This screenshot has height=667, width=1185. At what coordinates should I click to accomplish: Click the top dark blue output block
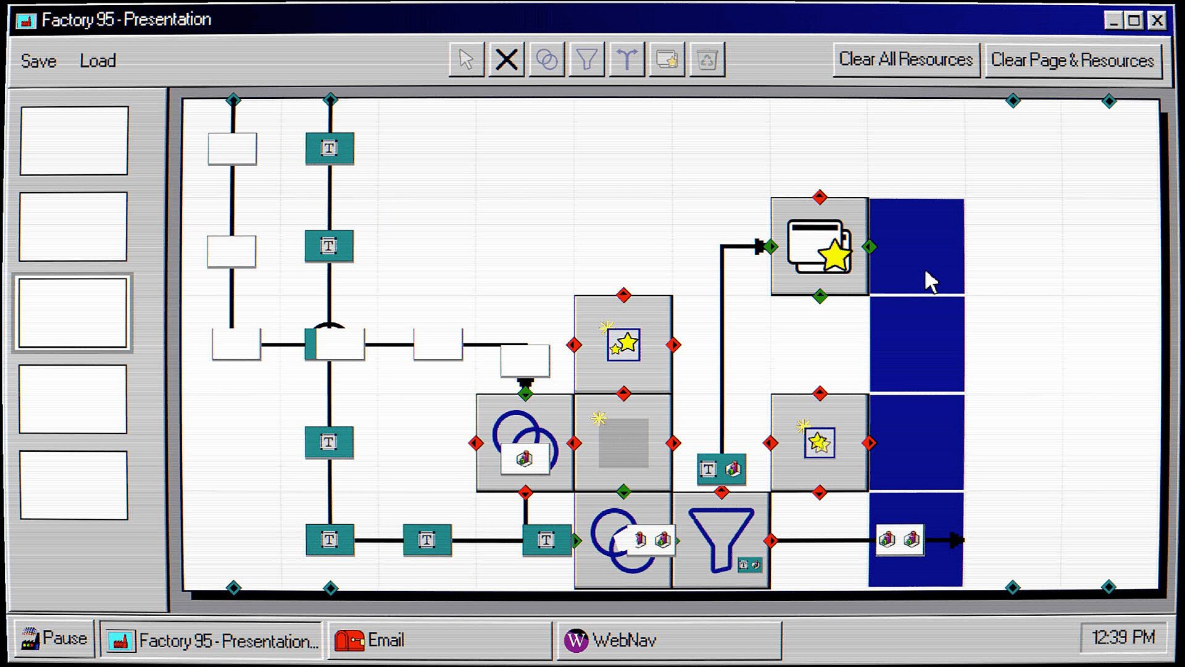point(917,246)
